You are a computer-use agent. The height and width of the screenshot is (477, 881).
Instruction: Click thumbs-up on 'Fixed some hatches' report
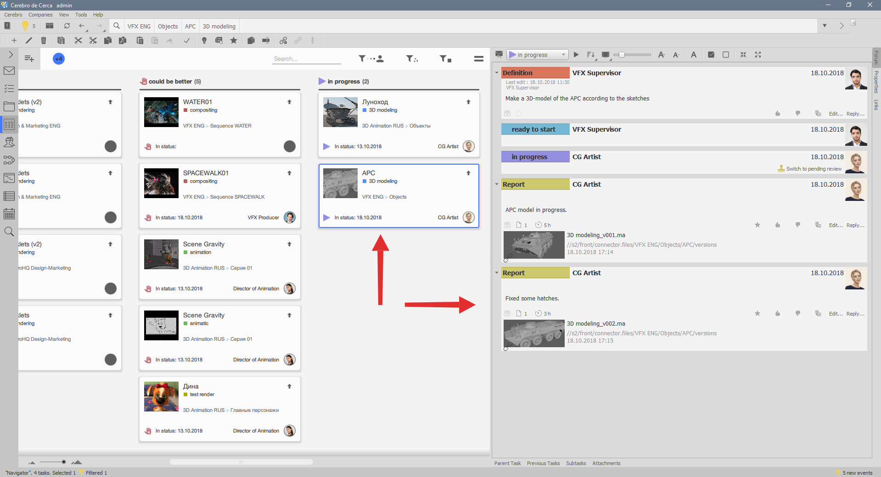(x=778, y=314)
